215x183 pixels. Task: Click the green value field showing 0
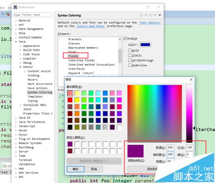(190, 154)
